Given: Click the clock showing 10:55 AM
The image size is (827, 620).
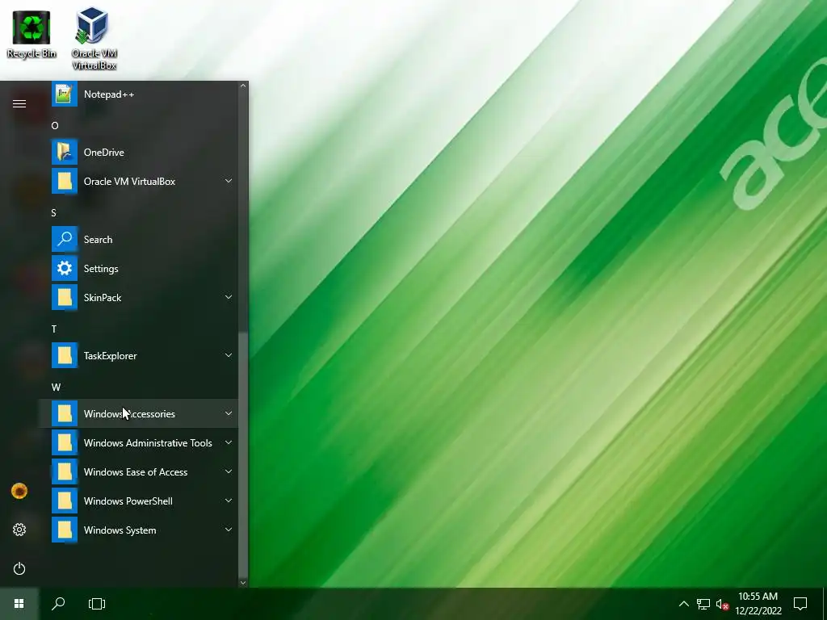Looking at the screenshot, I should (x=758, y=597).
